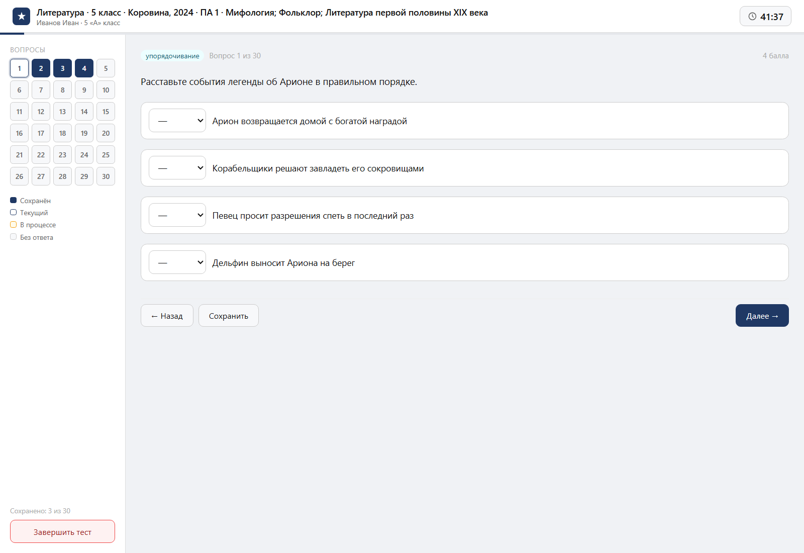Navigate to question 13
This screenshot has width=804, height=553.
62,112
